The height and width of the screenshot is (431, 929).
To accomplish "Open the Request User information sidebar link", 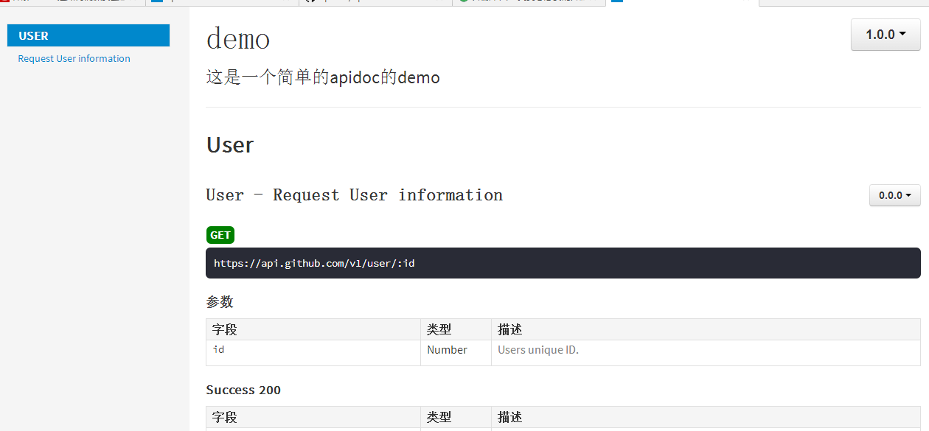I will pyautogui.click(x=74, y=58).
